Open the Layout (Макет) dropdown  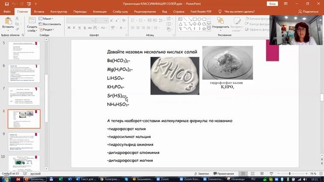click(x=46, y=19)
